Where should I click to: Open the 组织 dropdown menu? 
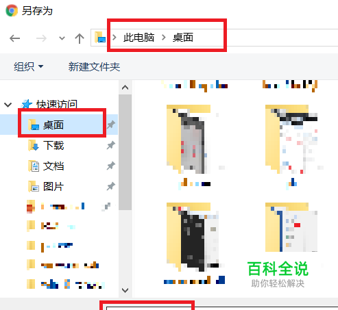coord(29,66)
